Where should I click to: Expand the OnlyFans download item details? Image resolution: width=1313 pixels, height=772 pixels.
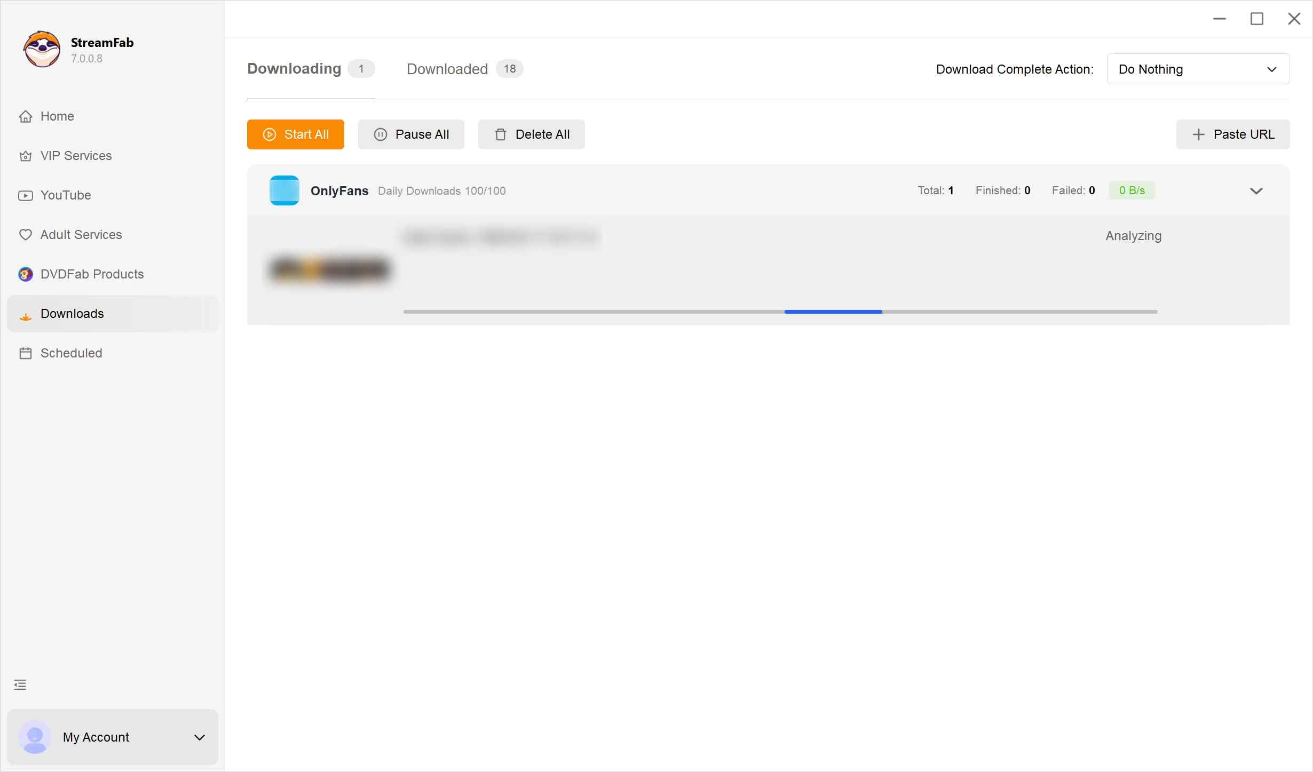point(1256,190)
